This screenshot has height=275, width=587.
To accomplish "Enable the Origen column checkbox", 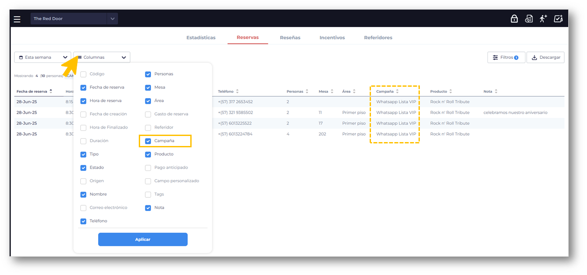I will click(x=83, y=181).
